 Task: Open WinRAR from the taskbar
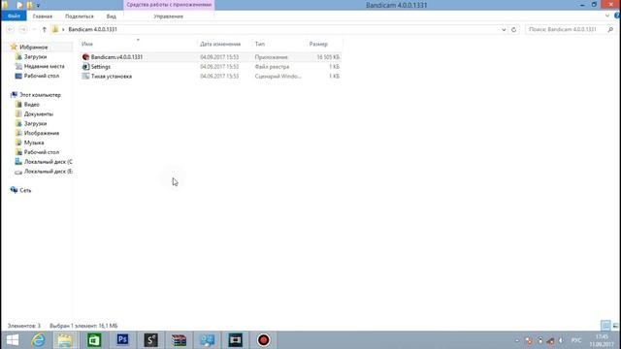tap(179, 340)
